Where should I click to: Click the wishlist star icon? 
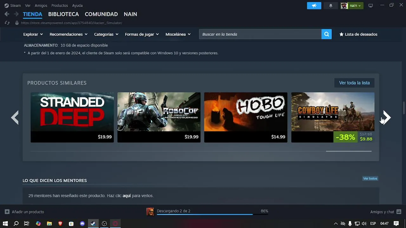pyautogui.click(x=341, y=34)
